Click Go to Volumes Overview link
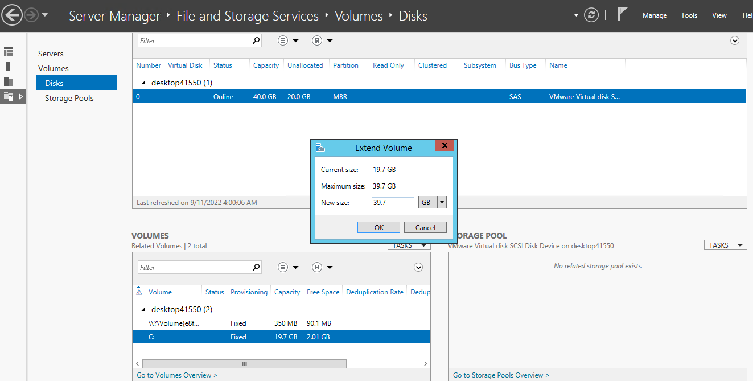 (x=176, y=375)
